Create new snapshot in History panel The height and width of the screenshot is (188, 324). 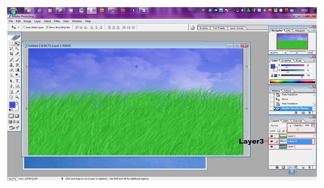pos(303,112)
